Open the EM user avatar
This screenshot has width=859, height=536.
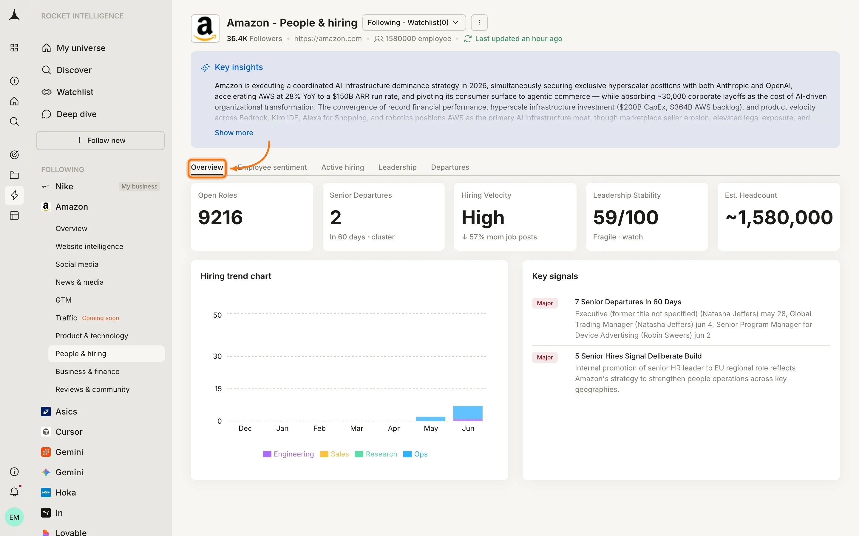(x=14, y=517)
